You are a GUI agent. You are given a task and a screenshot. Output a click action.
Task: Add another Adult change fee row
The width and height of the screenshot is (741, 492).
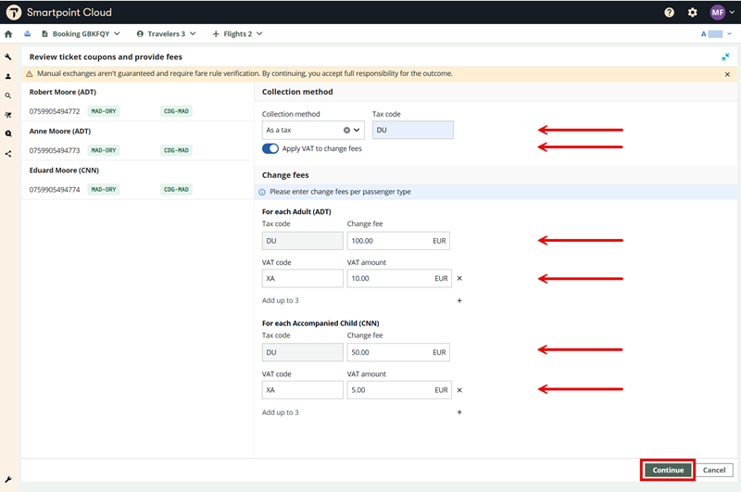click(x=459, y=300)
